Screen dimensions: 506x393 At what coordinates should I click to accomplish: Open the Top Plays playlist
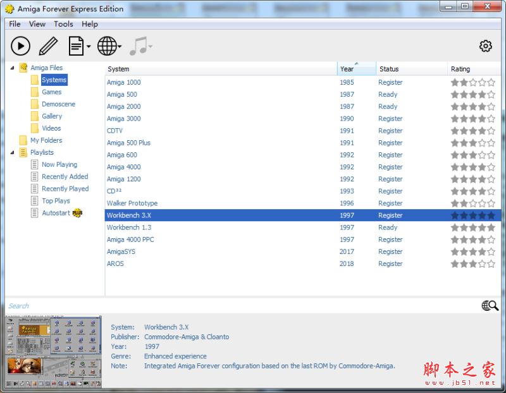pyautogui.click(x=56, y=201)
